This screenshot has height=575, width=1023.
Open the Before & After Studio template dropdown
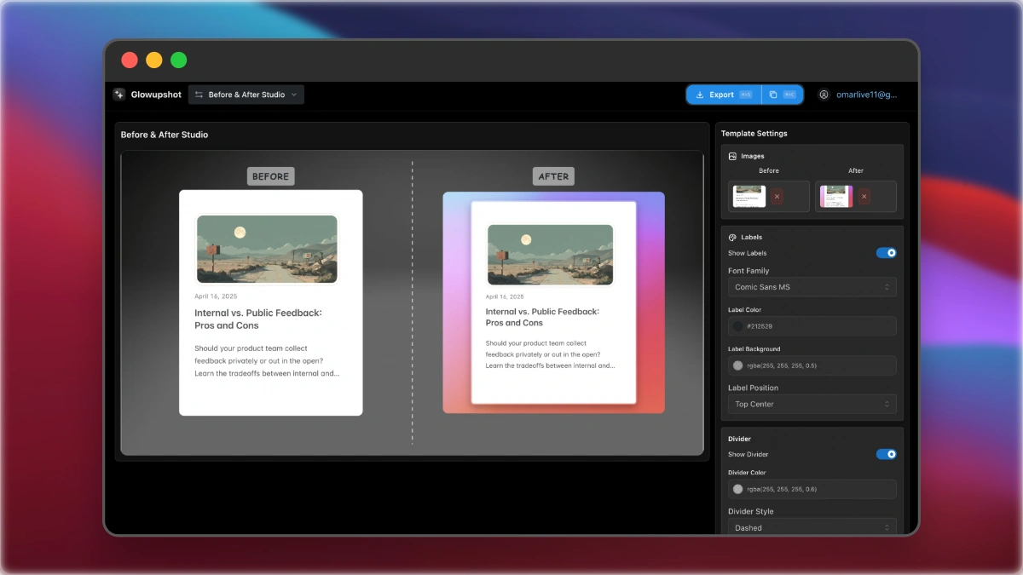[x=246, y=95]
